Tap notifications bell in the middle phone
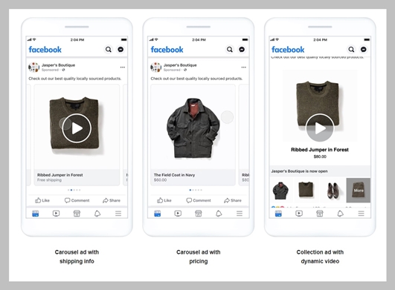Image resolution: width=395 pixels, height=290 pixels. pyautogui.click(x=219, y=214)
